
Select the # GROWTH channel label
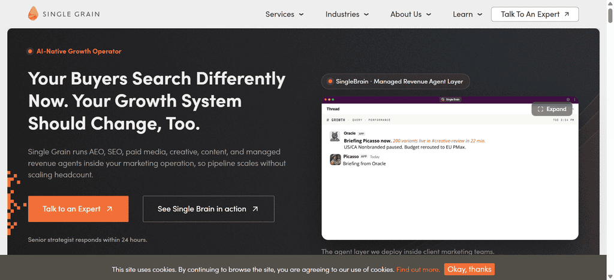pyautogui.click(x=336, y=120)
